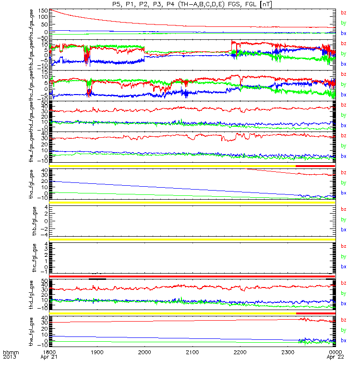Click the red status bar segment above the the_fgl_gse panel
Screen dimensions: 360x384
pos(316,313)
